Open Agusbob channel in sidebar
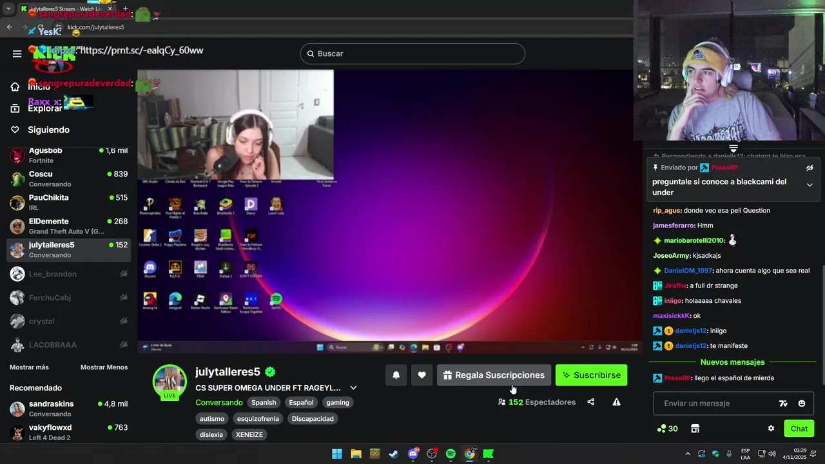 [68, 155]
